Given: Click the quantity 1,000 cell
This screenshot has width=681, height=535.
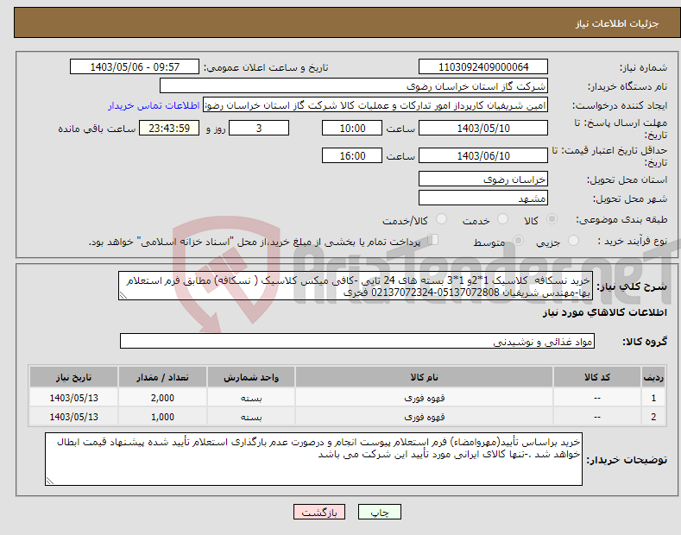Looking at the screenshot, I should 162,417.
